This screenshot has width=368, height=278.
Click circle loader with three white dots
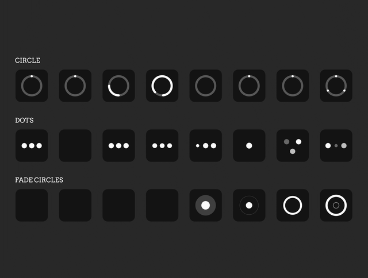pyautogui.click(x=336, y=86)
